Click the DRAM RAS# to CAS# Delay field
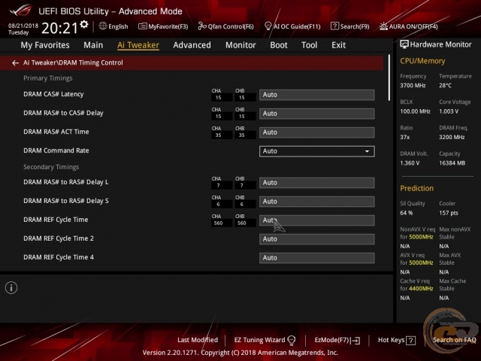Viewport: 481px width, 361px height. click(317, 114)
